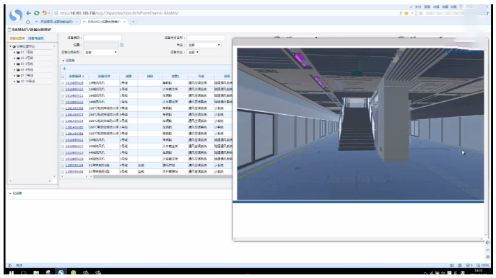Click the orange undo/restore arrow icon
This screenshot has width=496, height=278.
pos(45,13)
